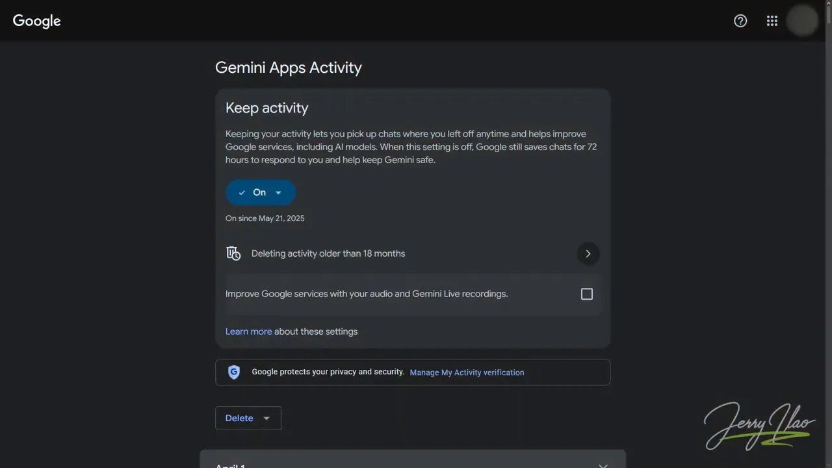832x468 pixels.
Task: Open the Google Help question mark icon
Action: [740, 21]
